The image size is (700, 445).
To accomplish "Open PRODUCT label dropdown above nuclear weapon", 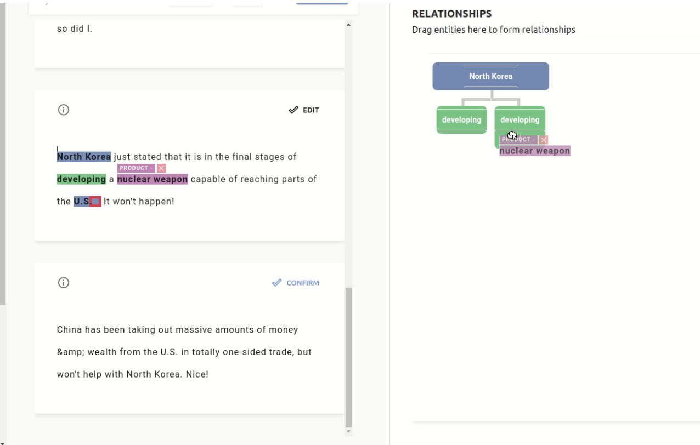I will coord(136,168).
